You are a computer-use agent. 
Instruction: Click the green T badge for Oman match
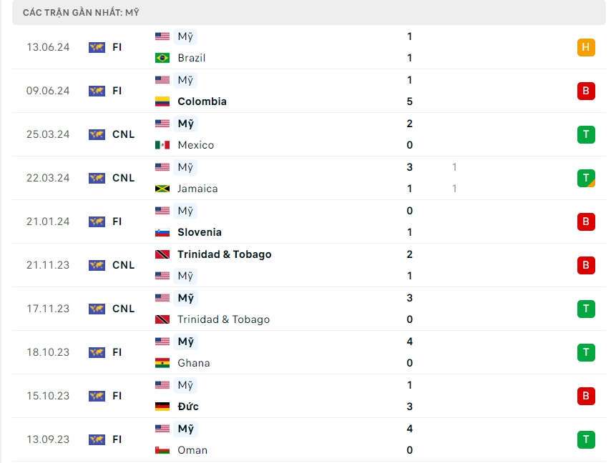586,439
